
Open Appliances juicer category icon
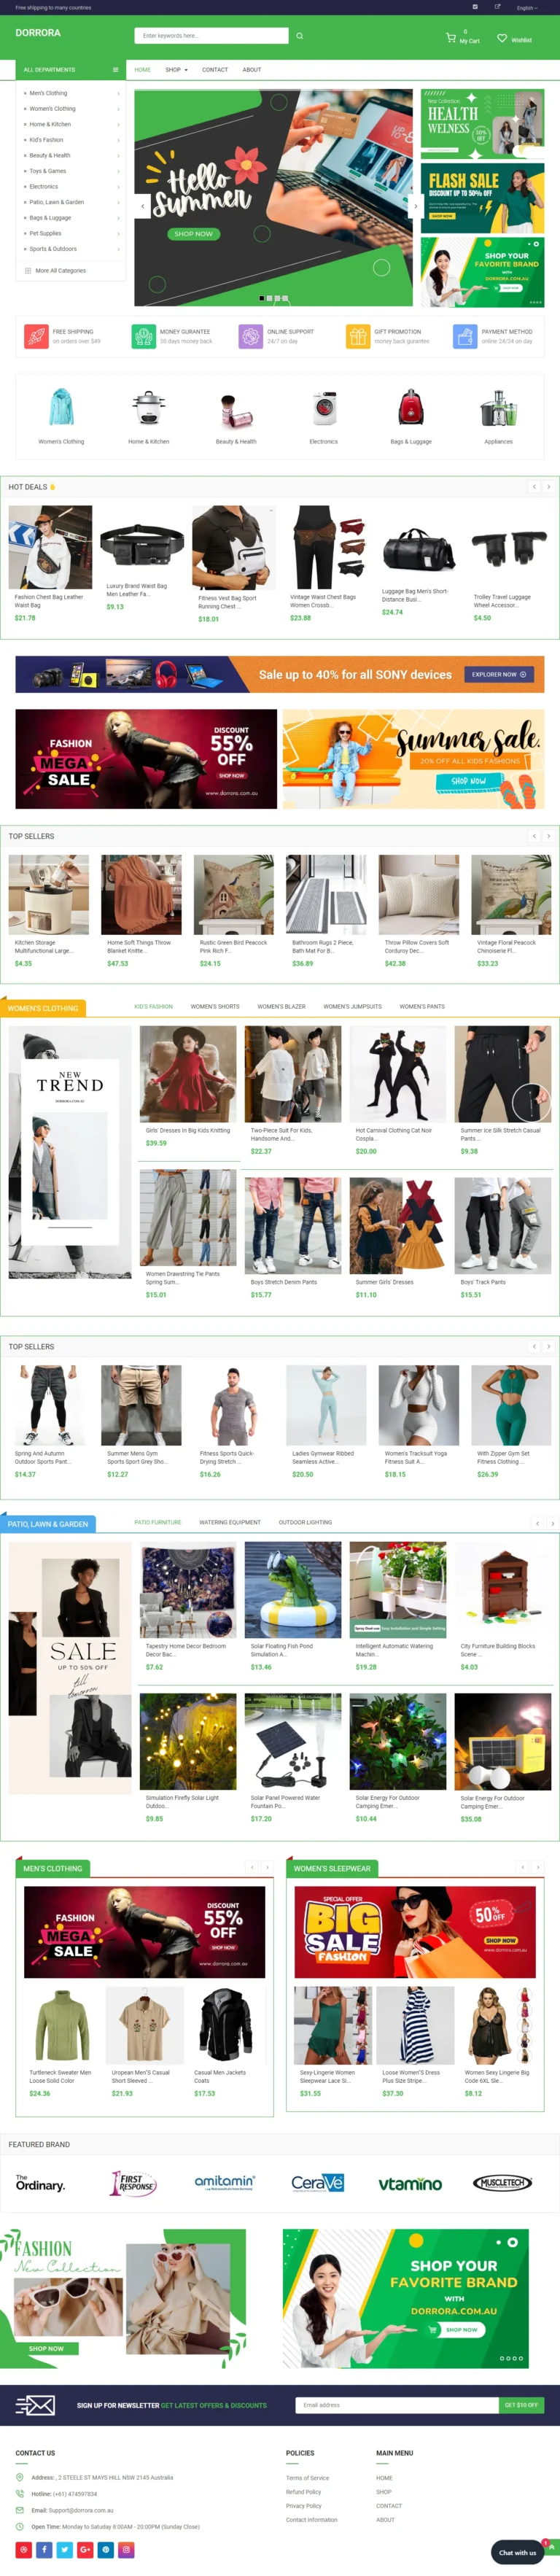coord(498,408)
